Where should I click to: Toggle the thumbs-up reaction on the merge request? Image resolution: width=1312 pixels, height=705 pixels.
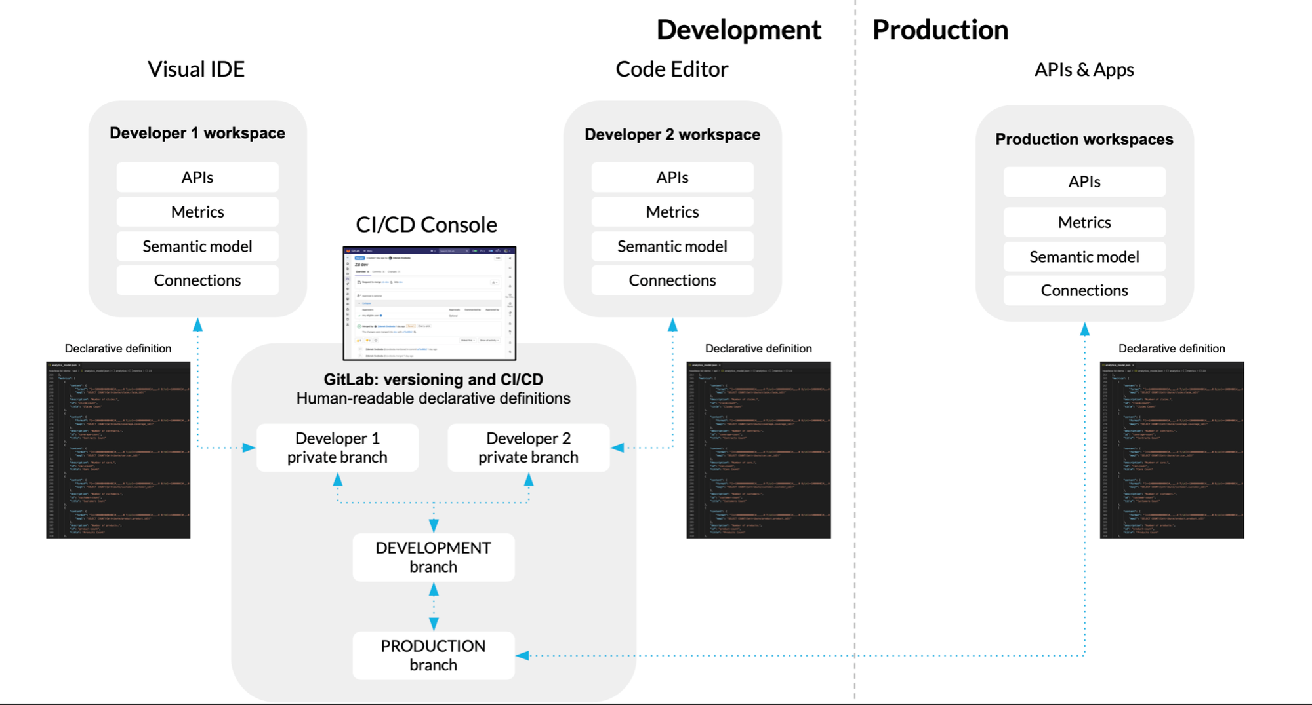tap(359, 341)
